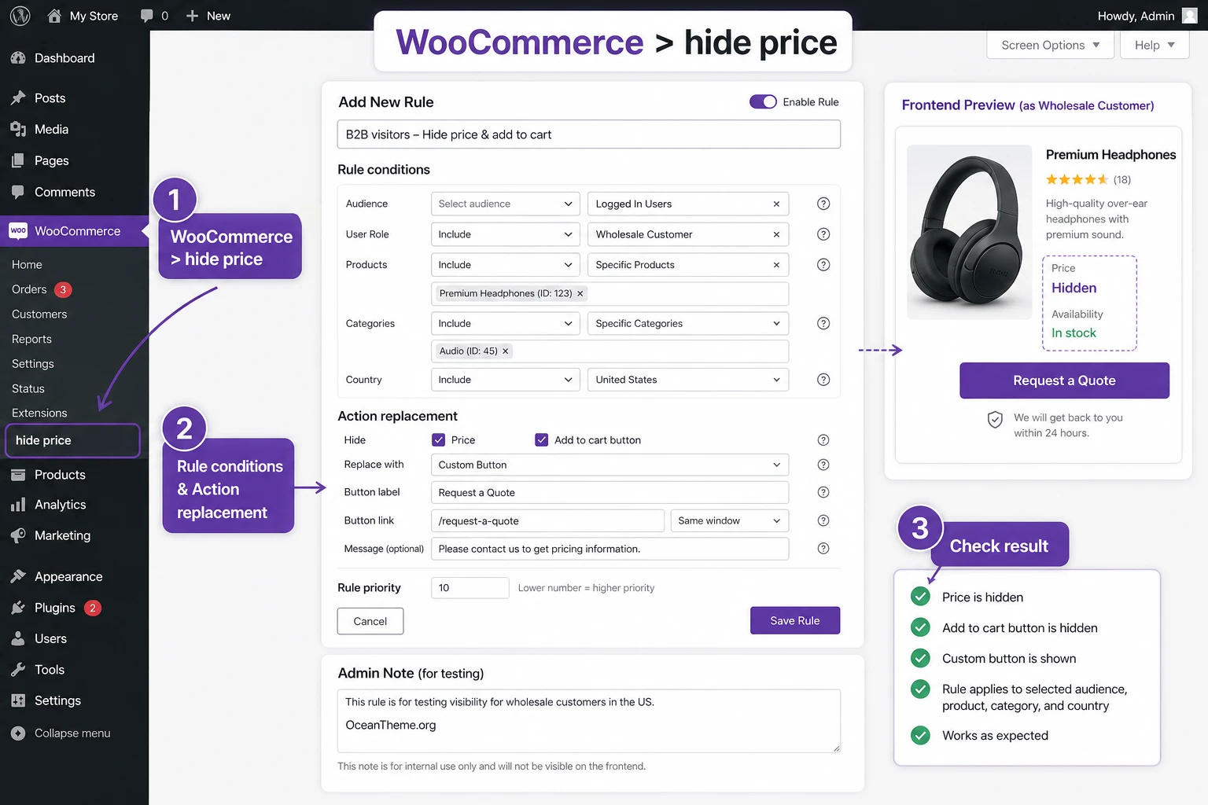
Task: Click the Collapse menu arrow icon
Action: pos(18,733)
